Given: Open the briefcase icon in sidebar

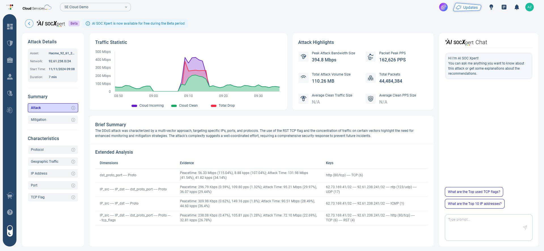Looking at the screenshot, I should tap(10, 60).
